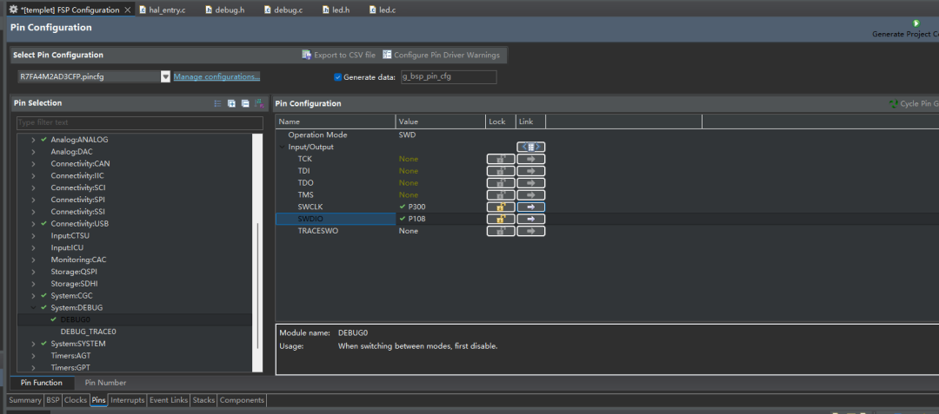
Task: Click the Type filter text field
Action: click(139, 123)
